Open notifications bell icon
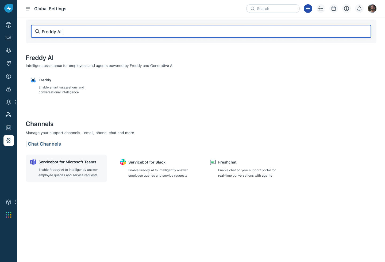385x262 pixels. click(359, 9)
